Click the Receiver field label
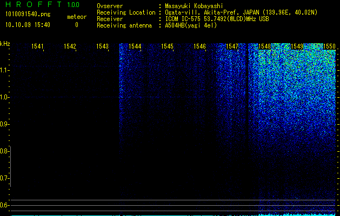The height and width of the screenshot is (216, 340). (x=110, y=19)
